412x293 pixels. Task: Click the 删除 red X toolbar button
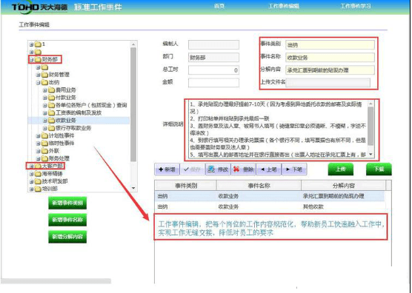coord(243,169)
